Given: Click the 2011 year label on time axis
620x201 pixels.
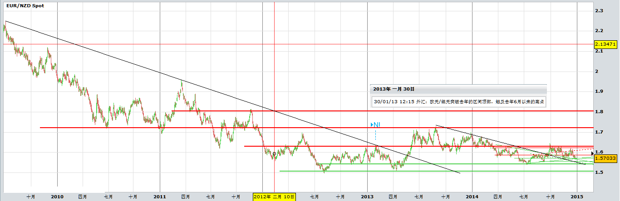Looking at the screenshot, I should [160, 196].
